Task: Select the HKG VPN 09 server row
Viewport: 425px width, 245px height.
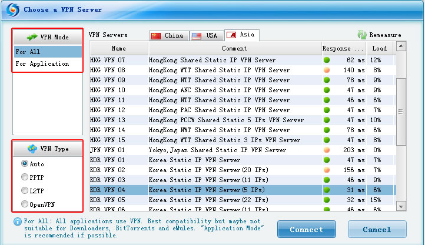Action: pos(243,80)
